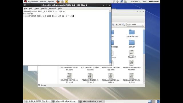Screen dimensions: 183x103
Task: Select RELEASE-NOTES-hi-IN.html file
Action: 132,78
